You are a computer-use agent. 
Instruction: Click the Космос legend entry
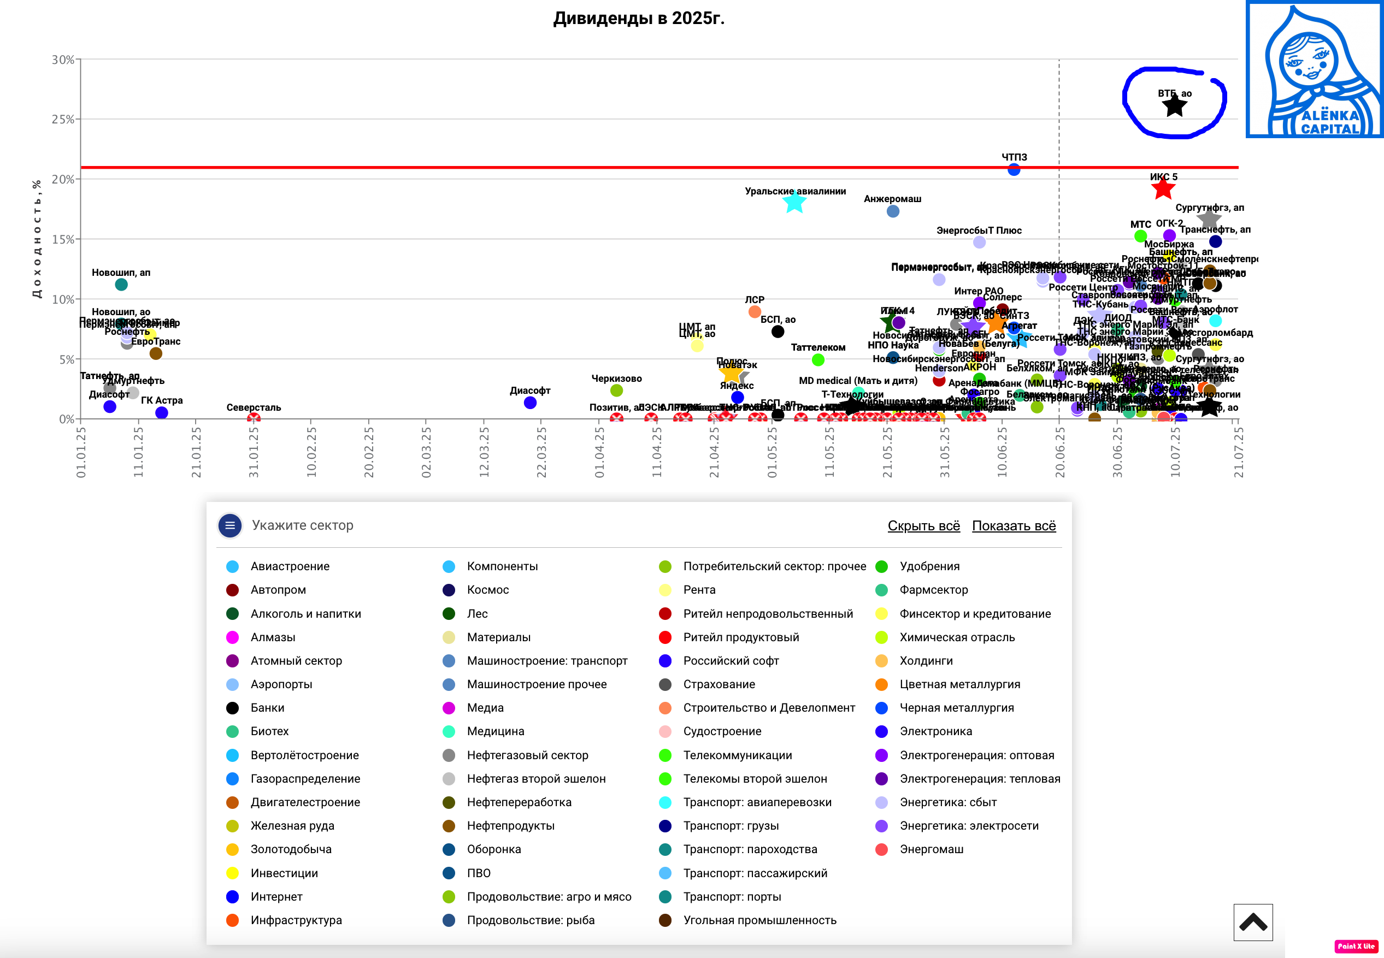[475, 590]
